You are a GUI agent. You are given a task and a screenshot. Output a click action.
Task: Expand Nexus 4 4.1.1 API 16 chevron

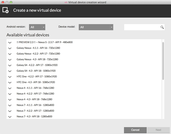[10, 88]
